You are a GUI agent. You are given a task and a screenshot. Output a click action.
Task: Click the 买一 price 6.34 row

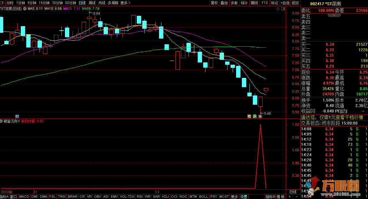(334, 44)
